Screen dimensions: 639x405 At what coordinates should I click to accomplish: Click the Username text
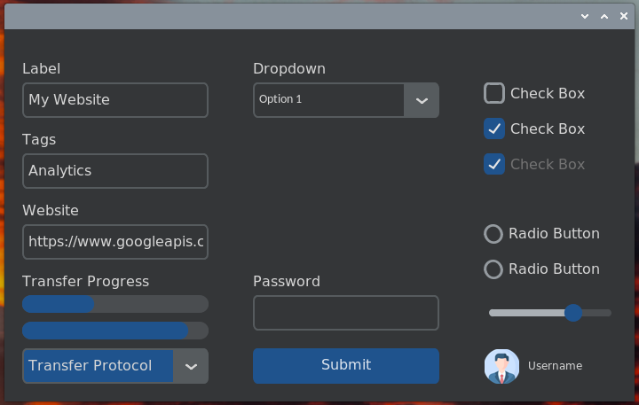(555, 366)
